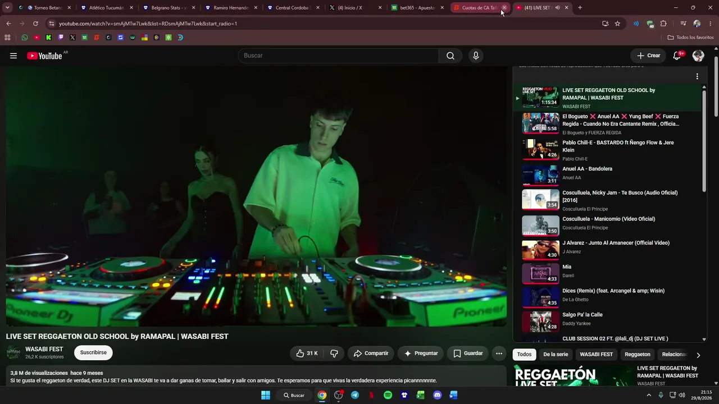Open Chrome media controls icon
Image resolution: width=719 pixels, height=404 pixels.
683,24
